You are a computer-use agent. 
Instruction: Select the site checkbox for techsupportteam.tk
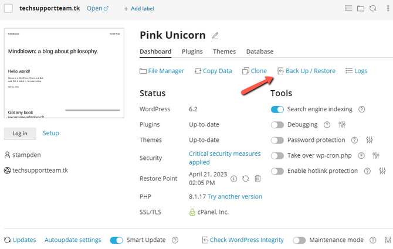(x=8, y=8)
